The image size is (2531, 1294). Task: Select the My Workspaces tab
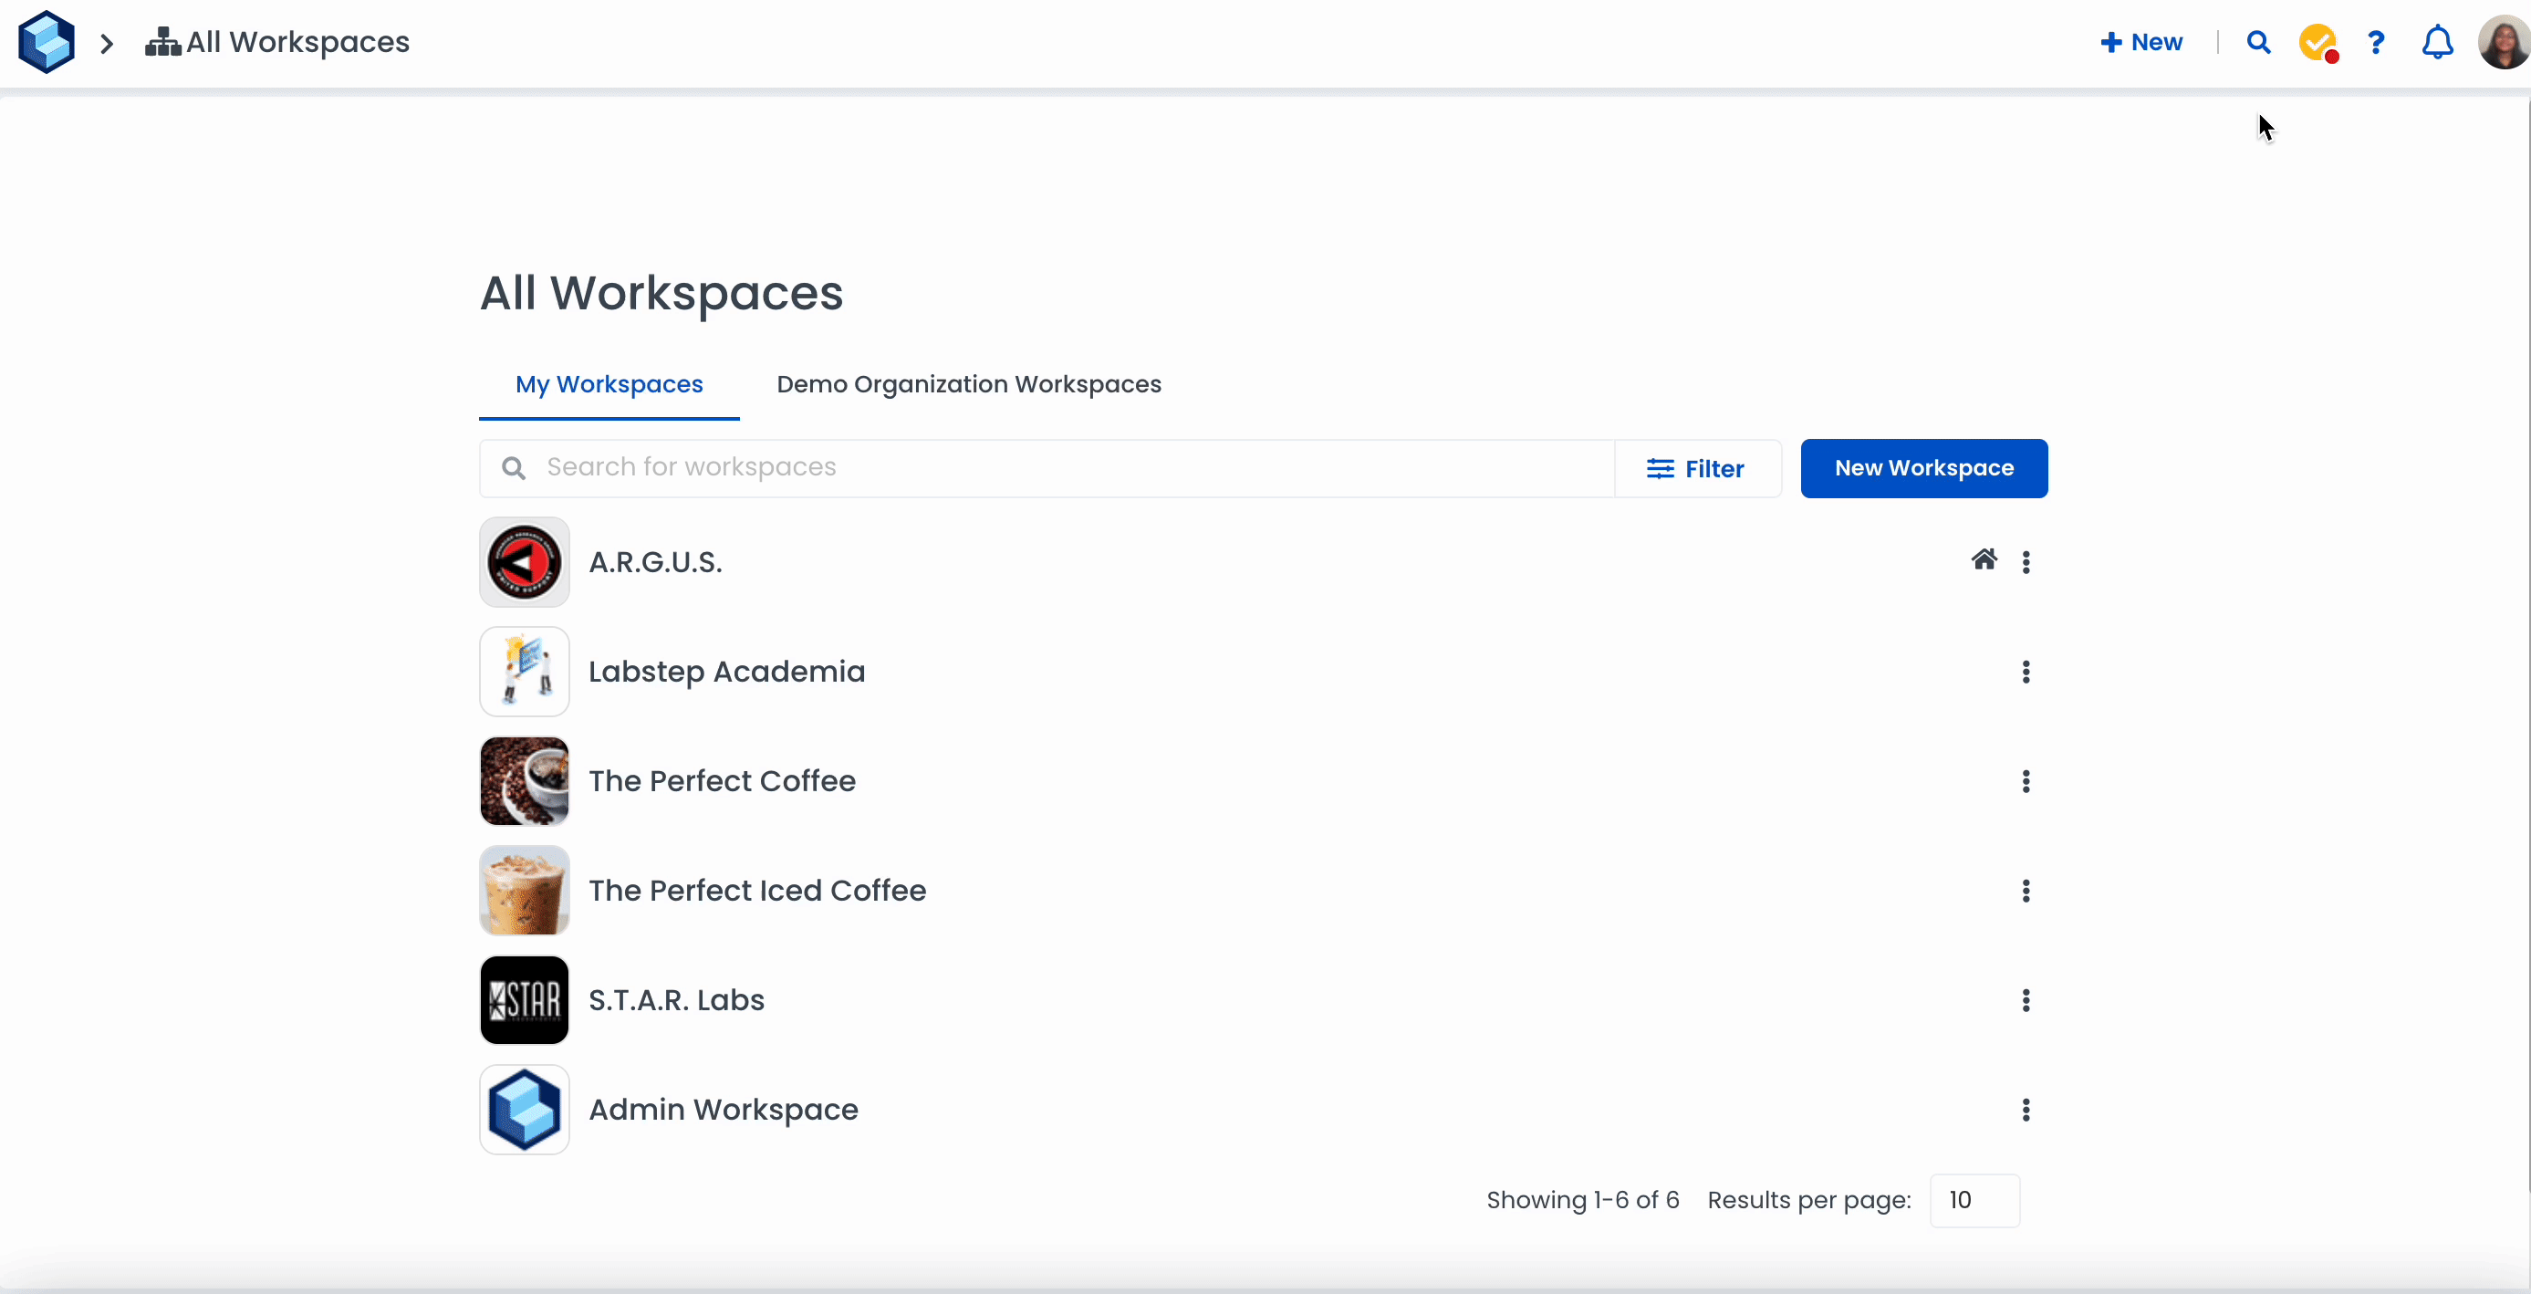pos(609,384)
